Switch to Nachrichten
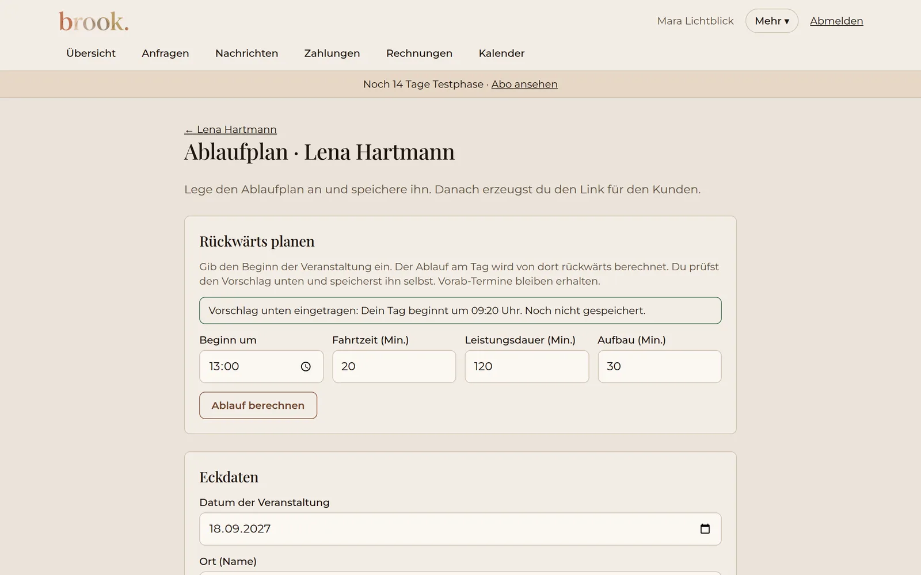921x575 pixels. coord(246,53)
